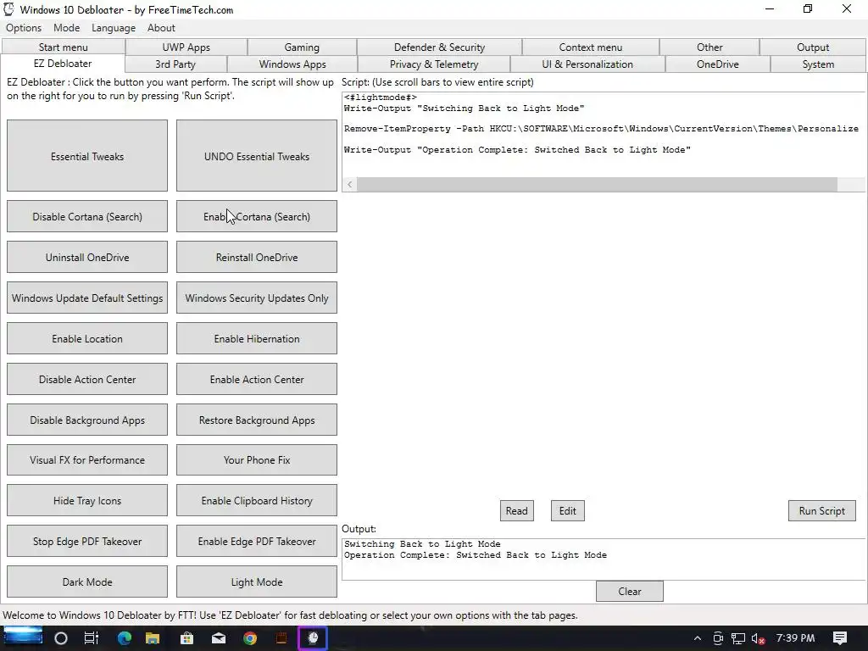Viewport: 868px width, 651px height.
Task: Open Microsoft Store taskbar icon
Action: click(x=187, y=638)
